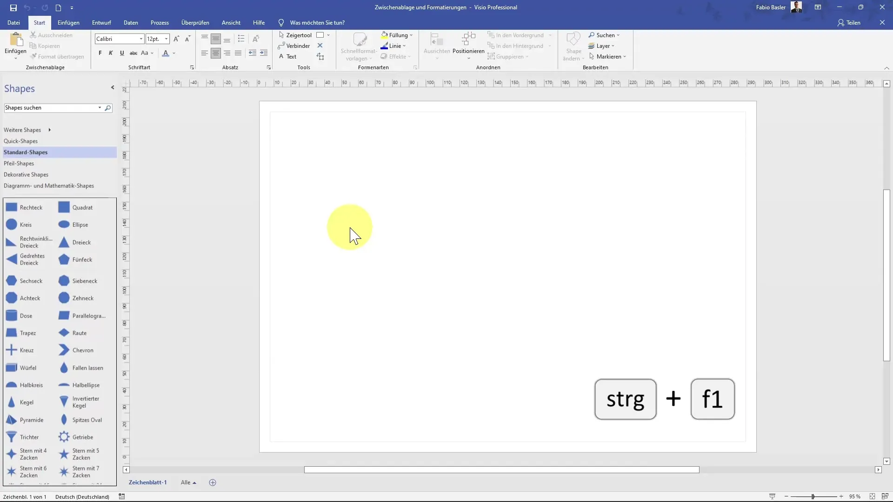Screen dimensions: 893x502
Task: Select the Dose cylinder shape
Action: 19,316
